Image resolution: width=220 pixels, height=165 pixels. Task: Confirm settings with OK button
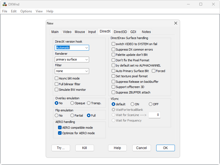[165, 148]
